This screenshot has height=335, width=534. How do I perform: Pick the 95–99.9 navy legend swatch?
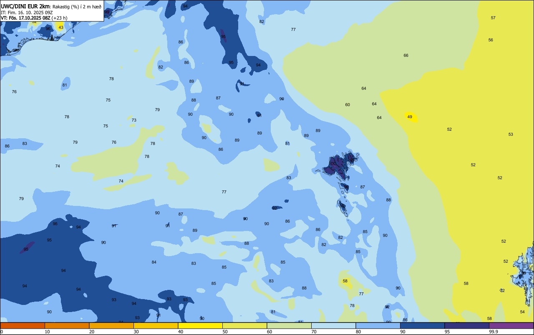pyautogui.click(x=467, y=325)
